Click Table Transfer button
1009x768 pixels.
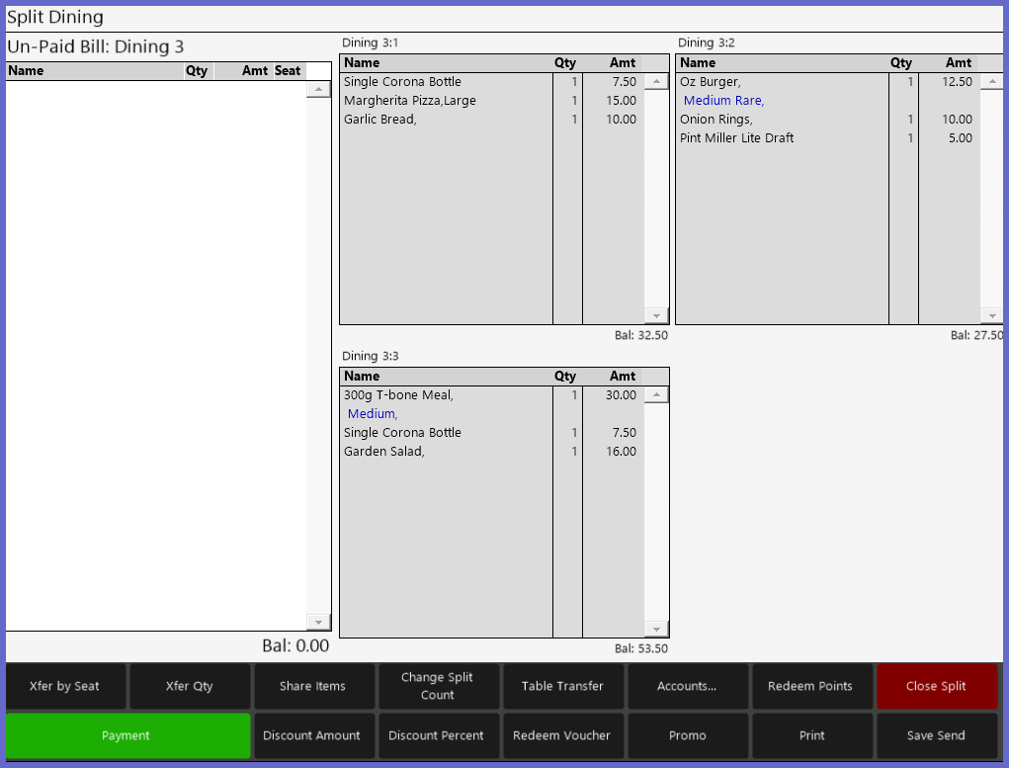[x=562, y=686]
